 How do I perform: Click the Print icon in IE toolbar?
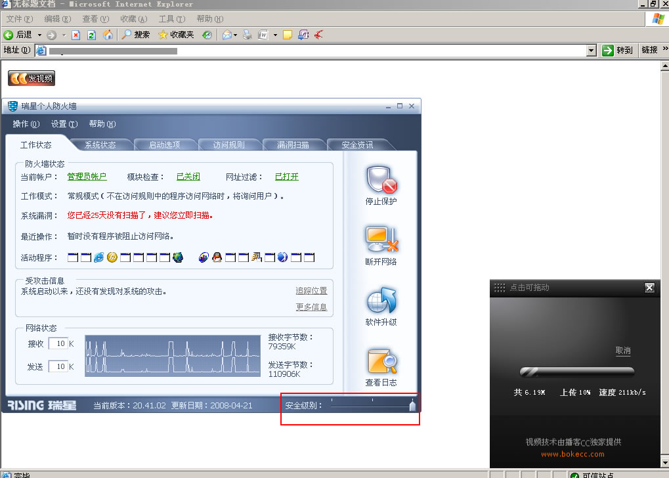pos(248,35)
